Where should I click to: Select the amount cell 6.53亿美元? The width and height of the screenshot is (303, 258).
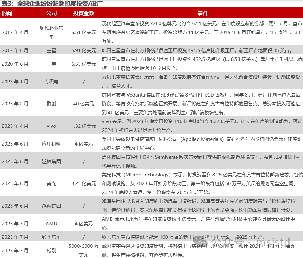[x=84, y=64]
